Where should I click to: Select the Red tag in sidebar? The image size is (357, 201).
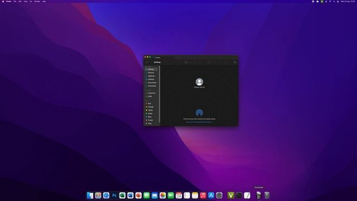point(151,103)
